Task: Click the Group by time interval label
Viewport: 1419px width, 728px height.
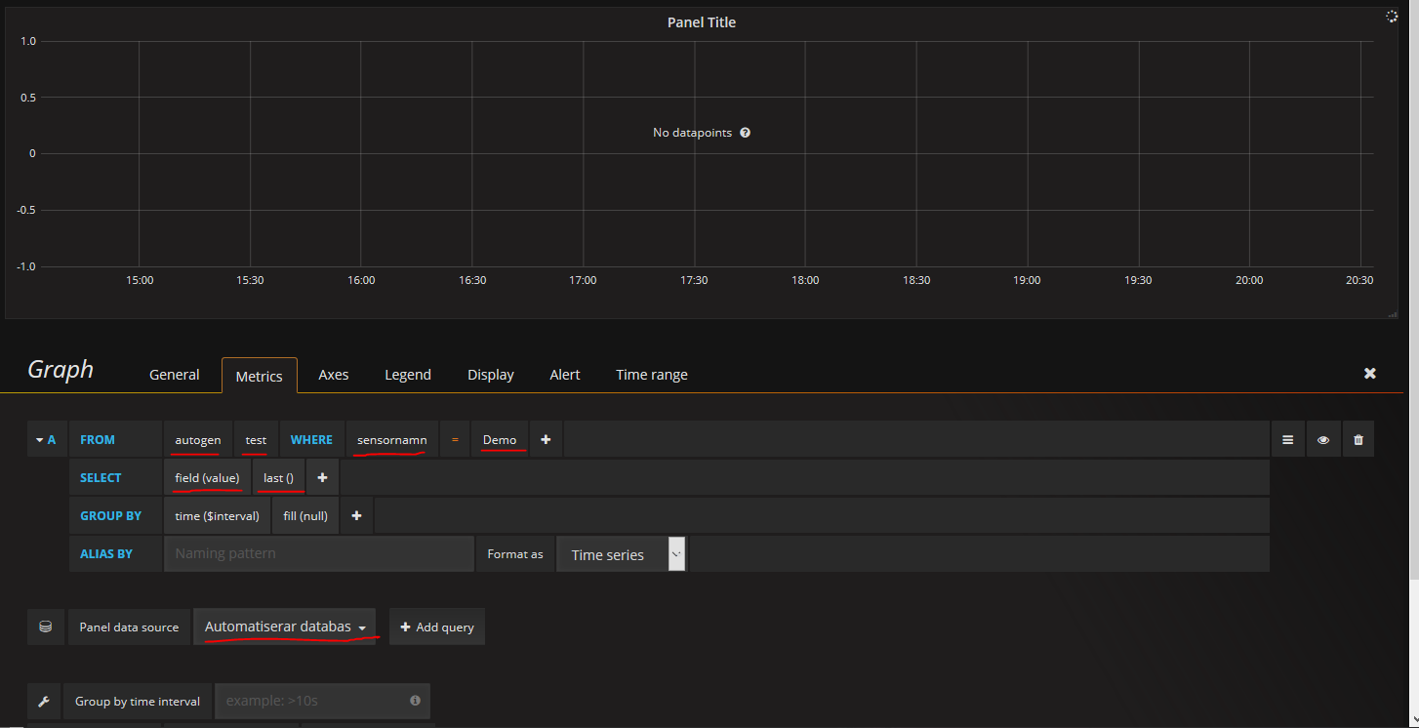Action: pyautogui.click(x=138, y=702)
